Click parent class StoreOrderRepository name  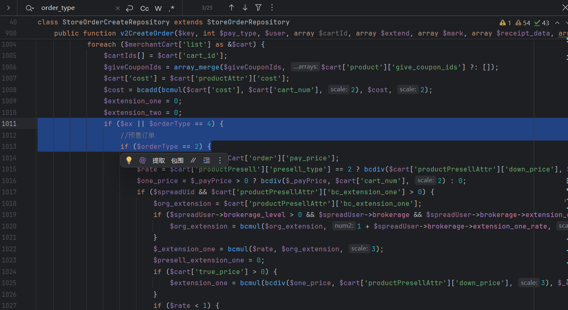point(248,22)
